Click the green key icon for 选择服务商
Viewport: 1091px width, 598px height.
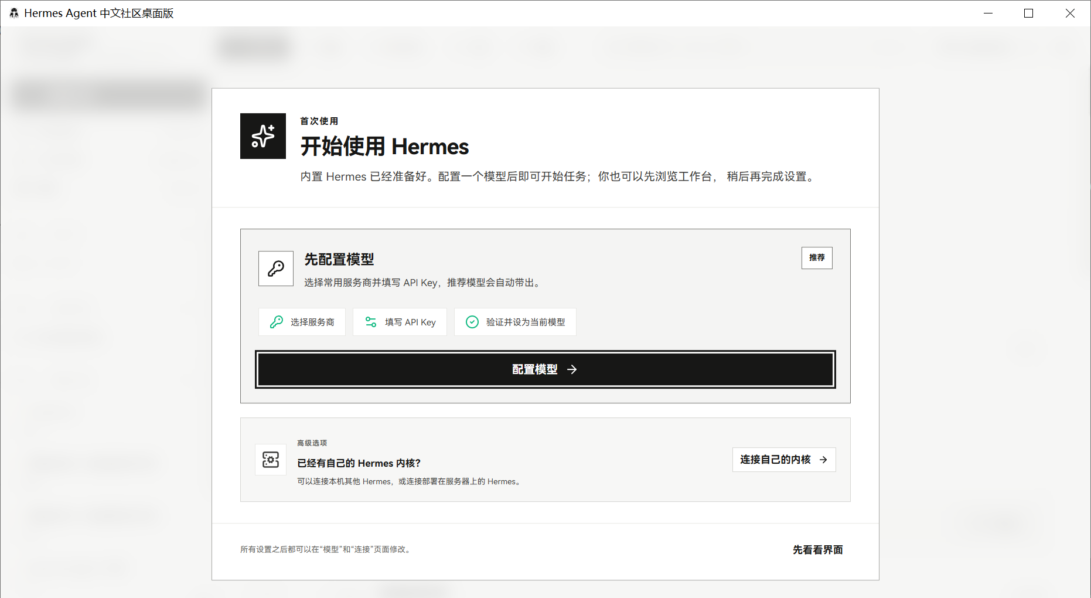click(276, 322)
